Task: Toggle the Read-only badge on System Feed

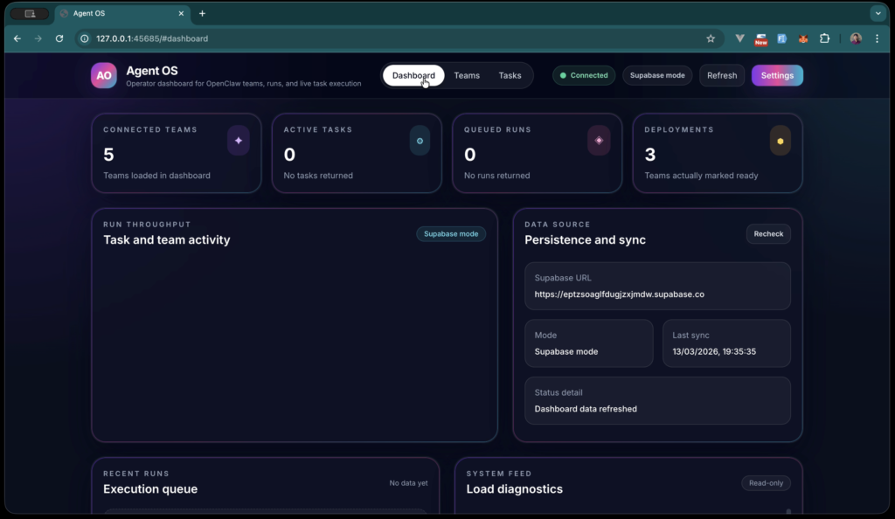Action: tap(766, 483)
